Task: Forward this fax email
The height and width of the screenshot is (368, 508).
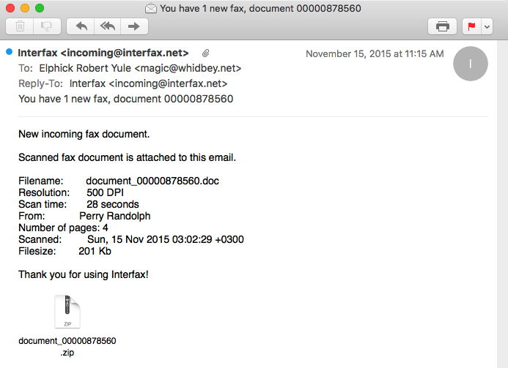Action: point(134,26)
